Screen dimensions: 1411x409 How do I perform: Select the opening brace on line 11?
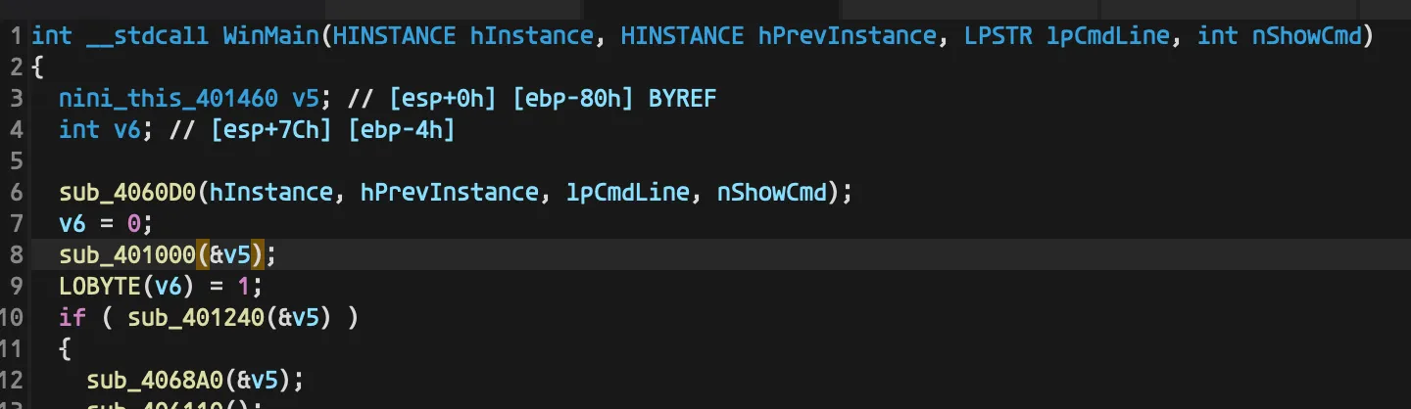tap(66, 348)
